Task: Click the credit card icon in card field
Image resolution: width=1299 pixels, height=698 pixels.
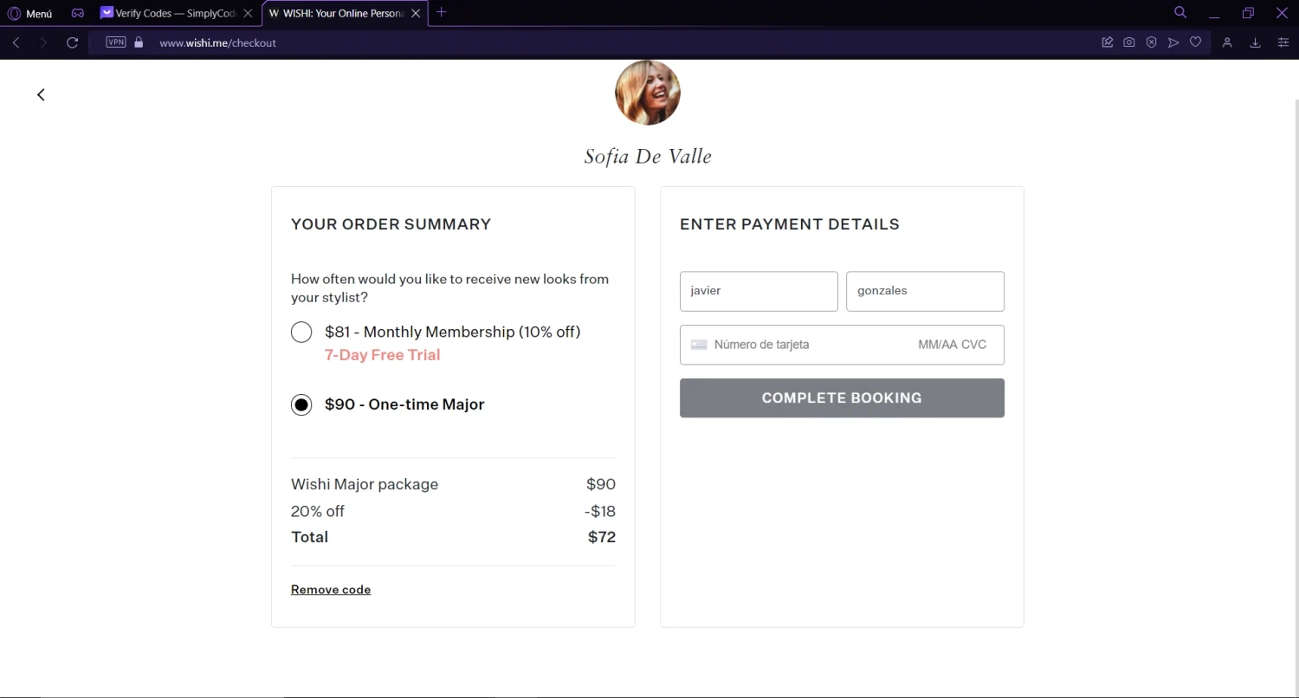Action: pyautogui.click(x=699, y=345)
